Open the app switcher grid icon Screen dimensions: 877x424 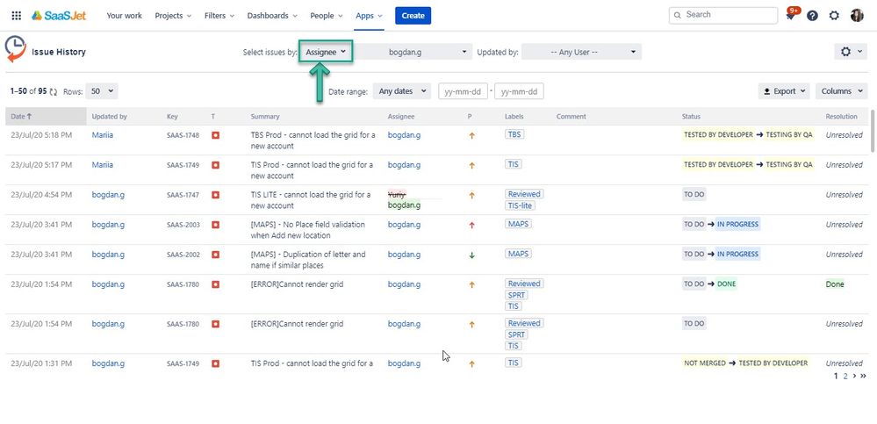pyautogui.click(x=16, y=16)
